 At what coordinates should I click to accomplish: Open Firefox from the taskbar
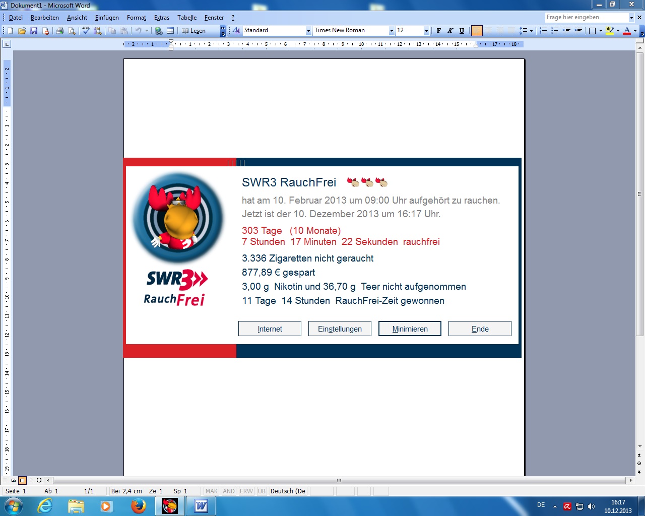coord(138,506)
